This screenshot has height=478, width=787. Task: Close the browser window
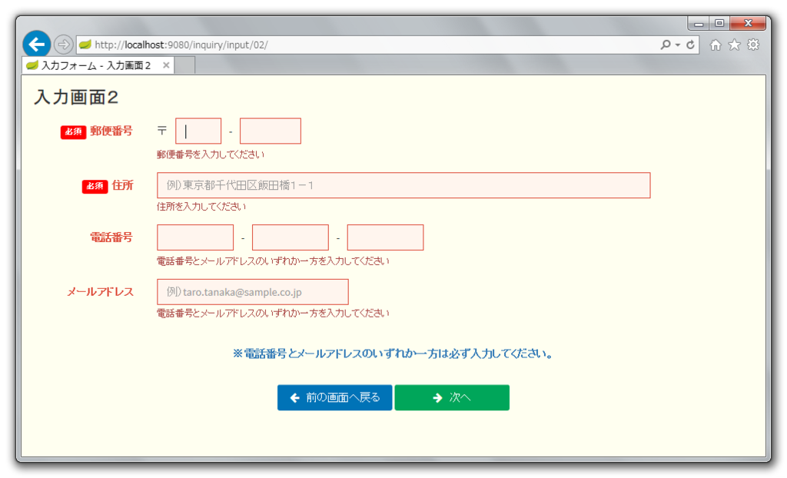pos(748,23)
